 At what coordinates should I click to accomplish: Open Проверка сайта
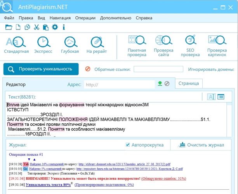pos(163,46)
